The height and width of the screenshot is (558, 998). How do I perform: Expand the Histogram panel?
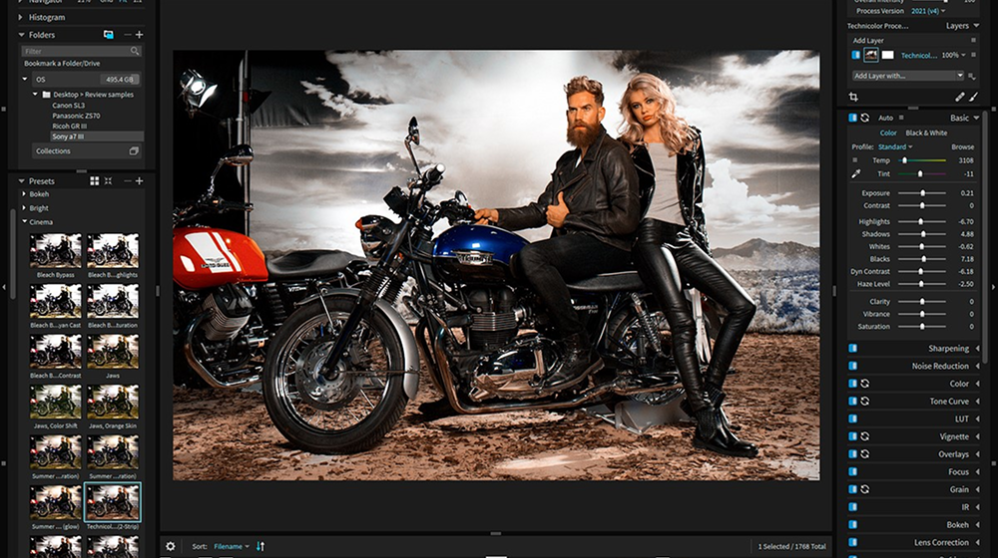[20, 17]
